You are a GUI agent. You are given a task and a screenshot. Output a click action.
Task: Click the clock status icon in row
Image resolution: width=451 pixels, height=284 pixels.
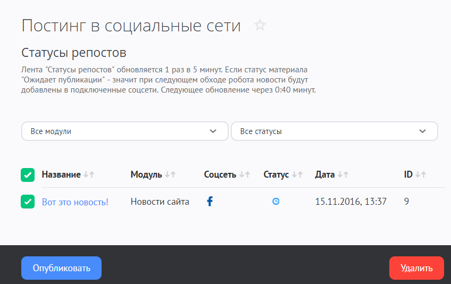point(275,202)
